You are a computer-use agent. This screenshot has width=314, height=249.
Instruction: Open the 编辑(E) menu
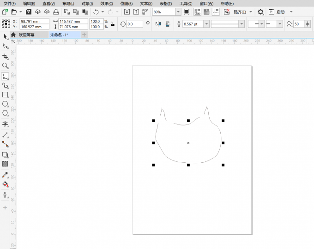tap(29, 4)
